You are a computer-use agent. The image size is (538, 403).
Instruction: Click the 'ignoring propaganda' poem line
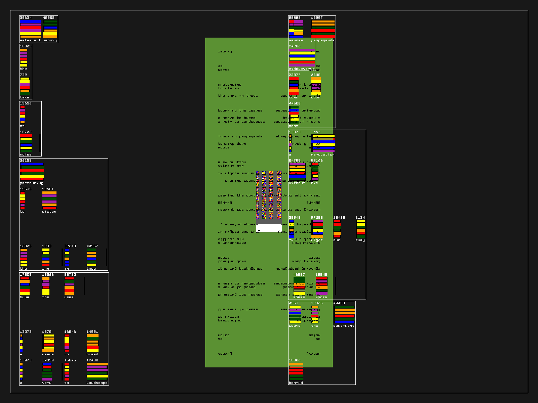[240, 137]
